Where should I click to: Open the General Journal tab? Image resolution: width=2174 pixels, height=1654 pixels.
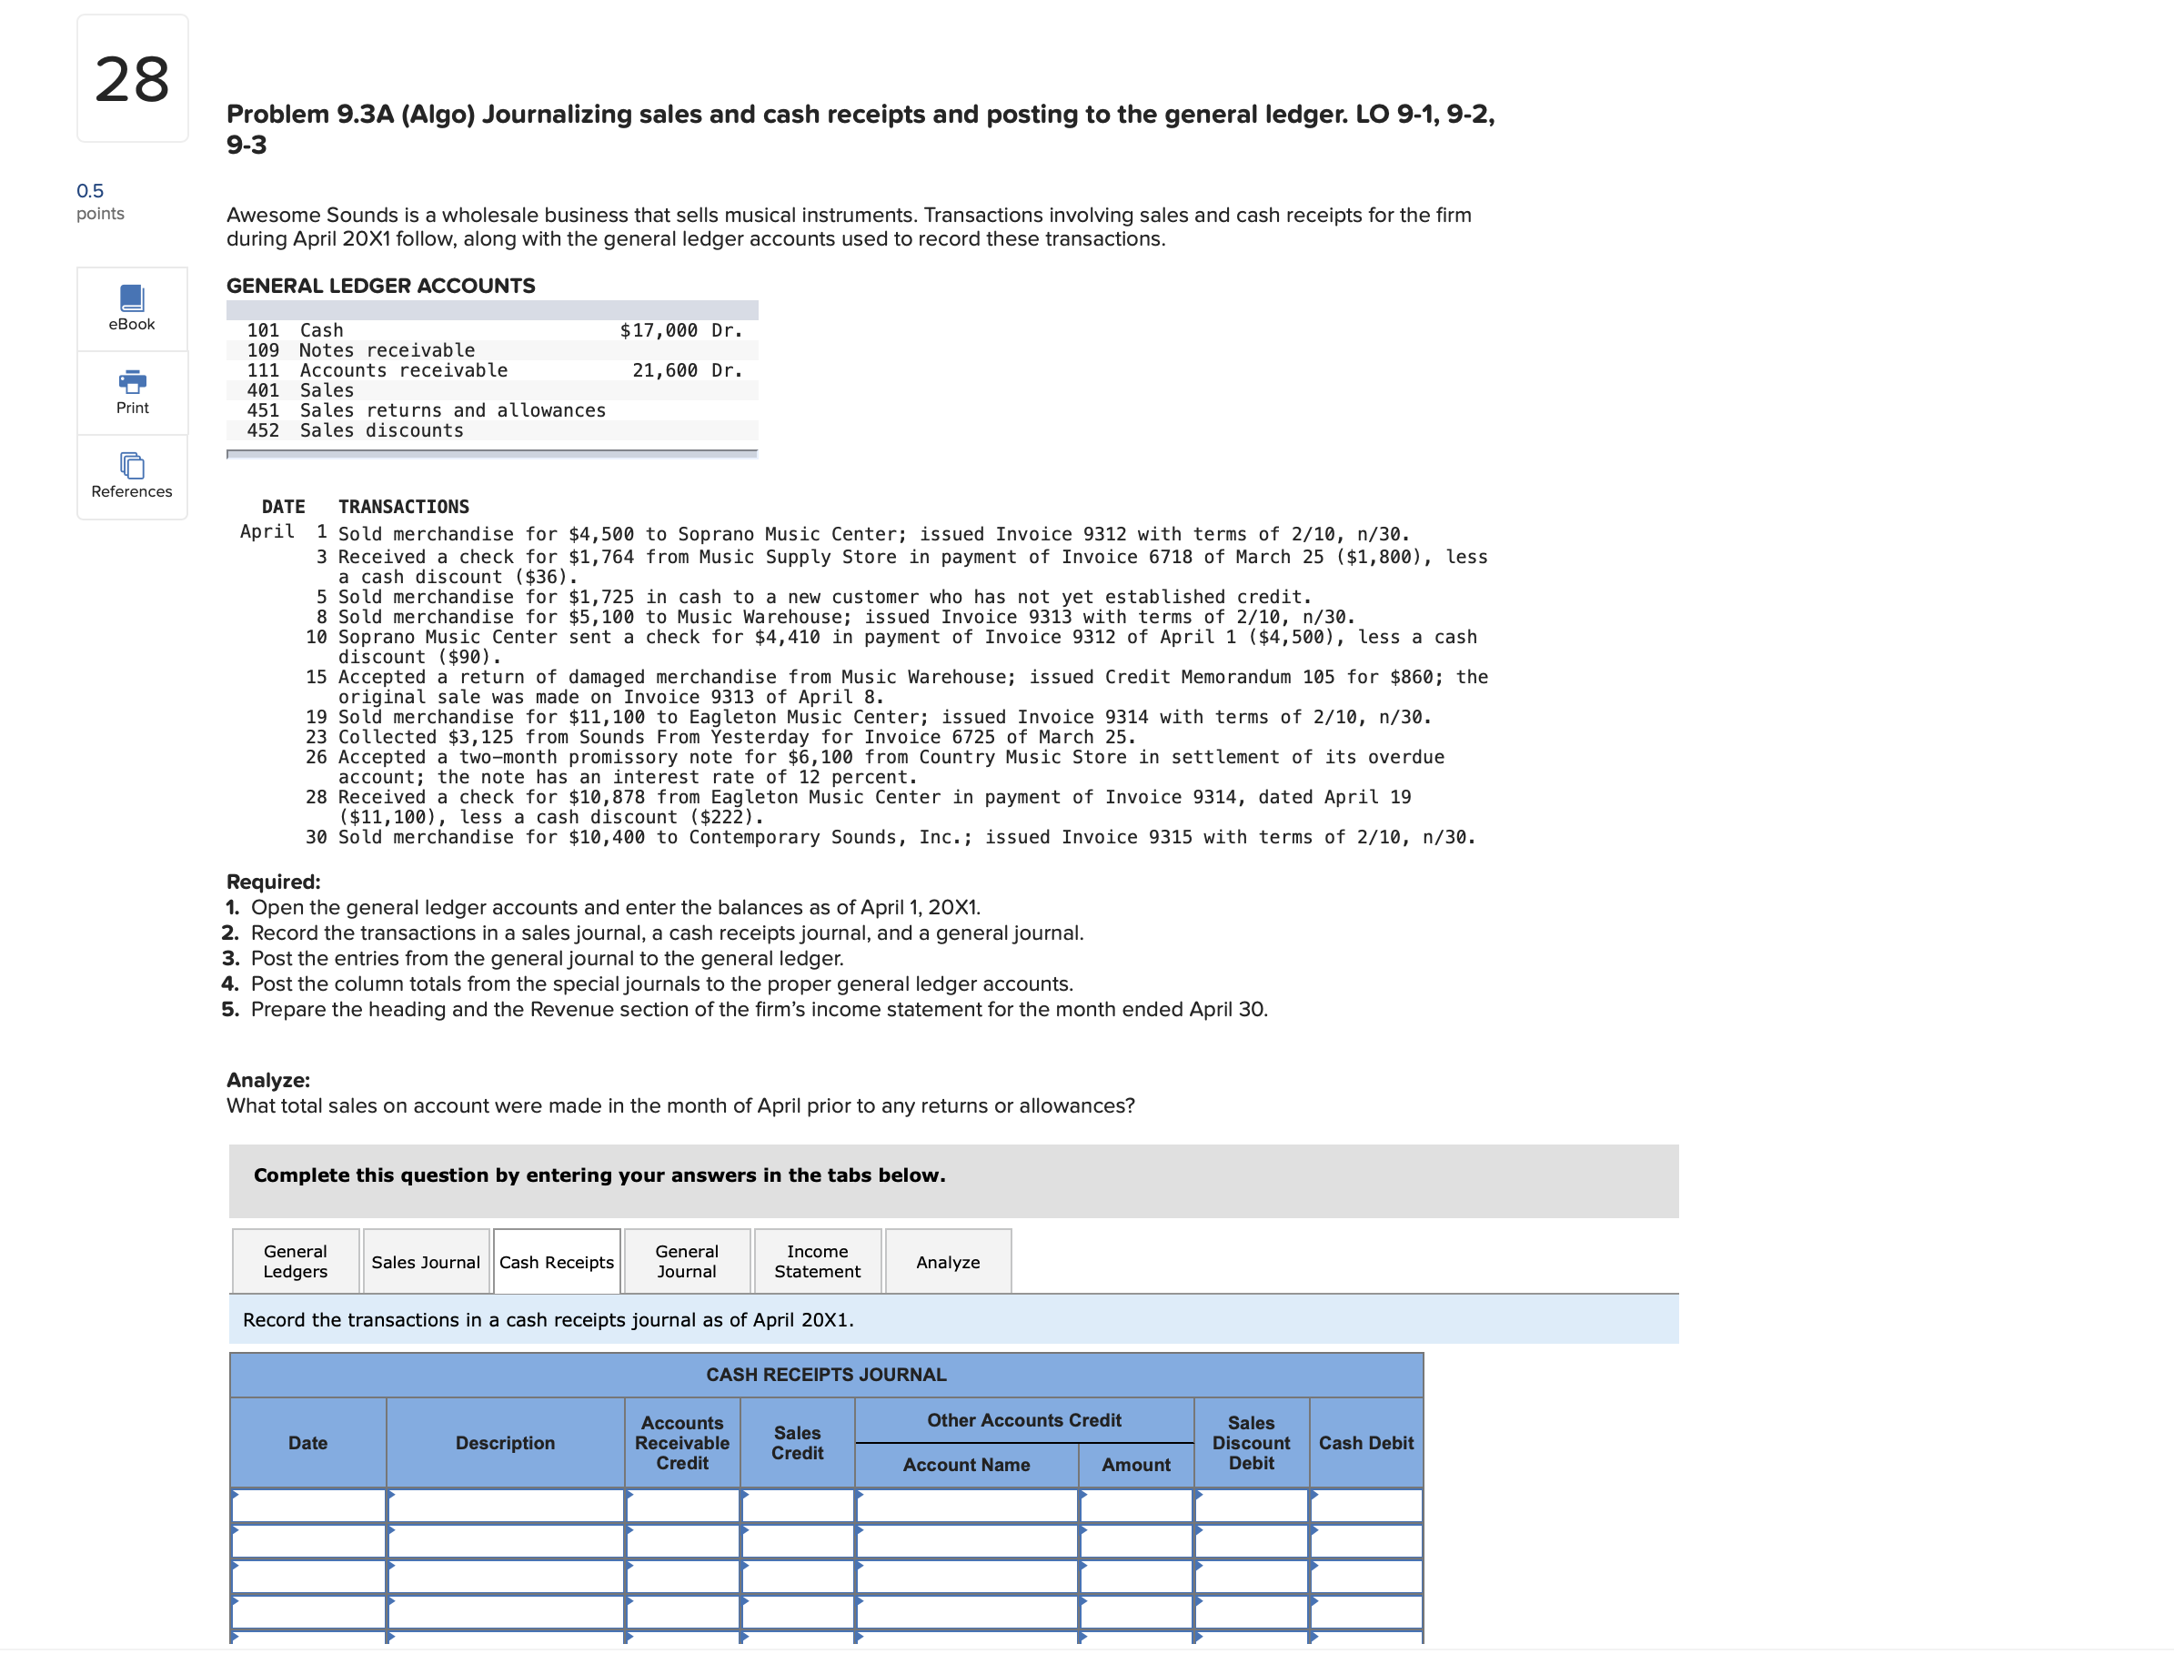[x=687, y=1261]
